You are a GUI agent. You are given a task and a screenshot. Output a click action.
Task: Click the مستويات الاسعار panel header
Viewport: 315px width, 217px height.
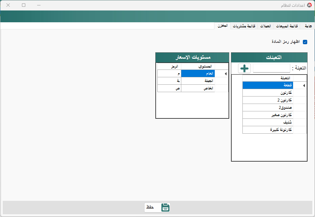(x=192, y=57)
